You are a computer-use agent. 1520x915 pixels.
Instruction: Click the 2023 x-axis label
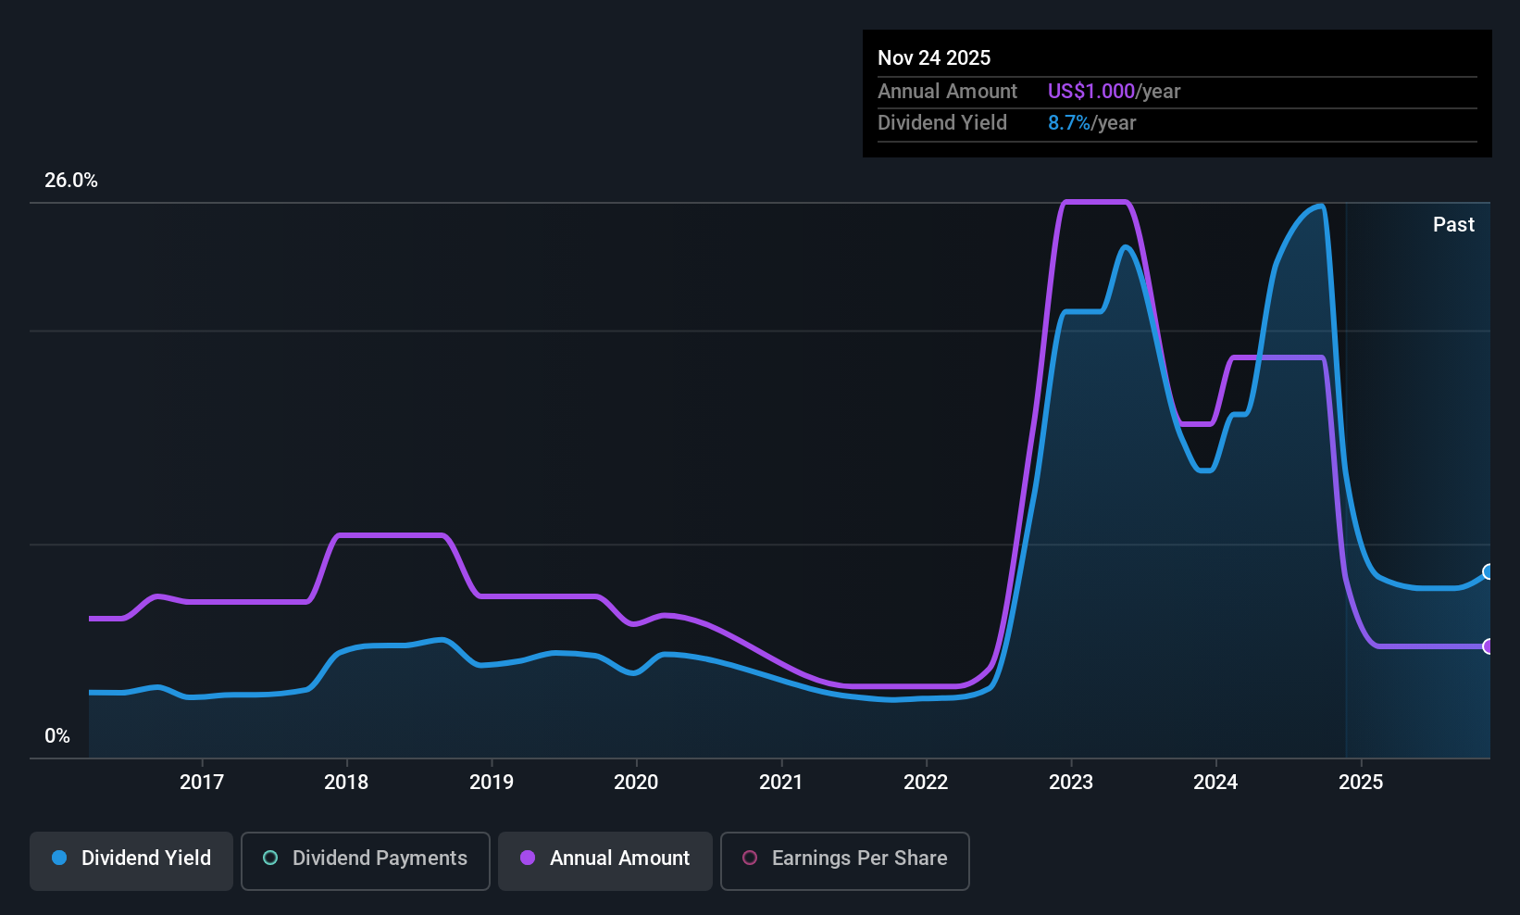(1071, 782)
